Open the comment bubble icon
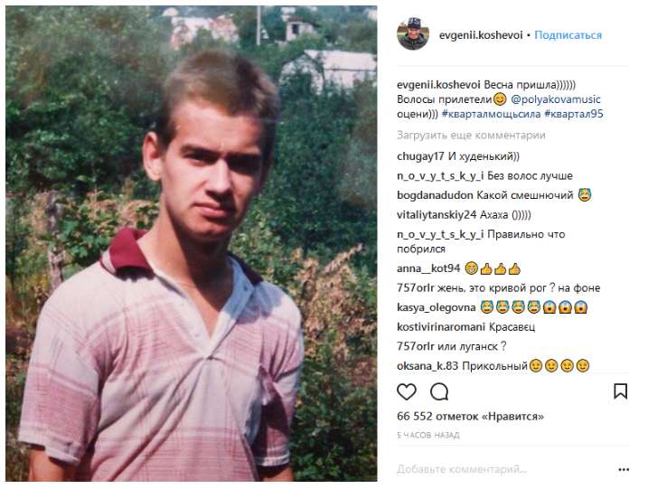648x489 pixels. click(439, 391)
